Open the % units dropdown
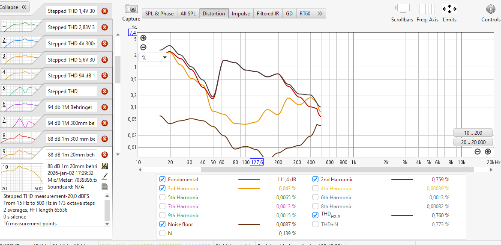 pyautogui.click(x=154, y=58)
